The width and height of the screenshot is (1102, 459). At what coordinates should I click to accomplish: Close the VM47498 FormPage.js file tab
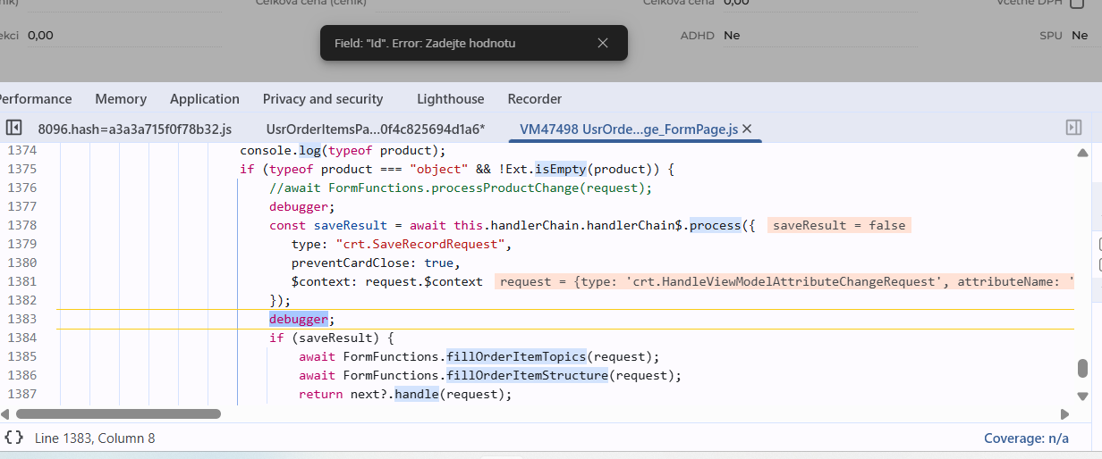(x=747, y=129)
